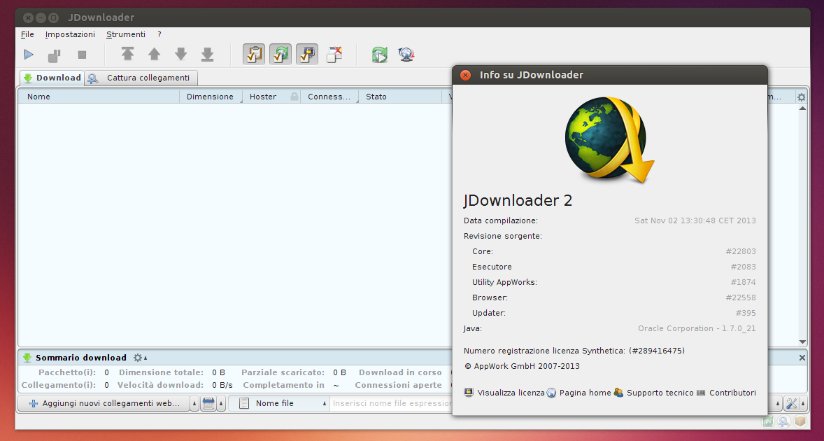Expand arrow left of the tools button

point(779,404)
